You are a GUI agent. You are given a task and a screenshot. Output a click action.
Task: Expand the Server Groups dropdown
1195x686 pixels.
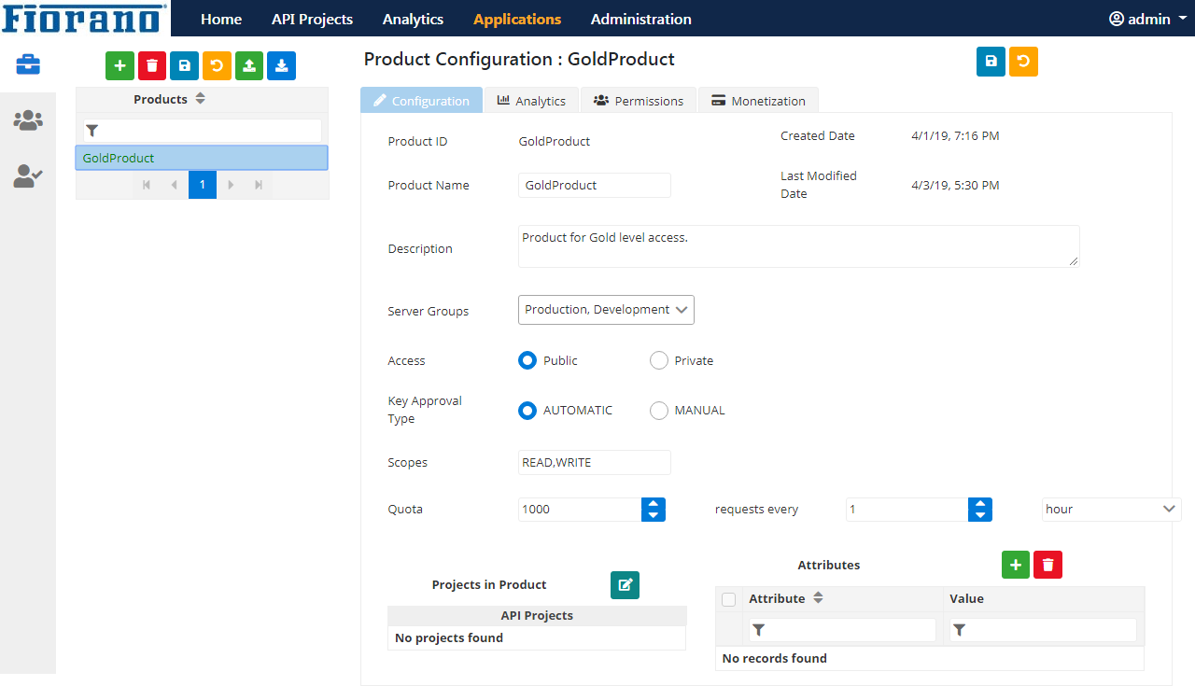(606, 310)
